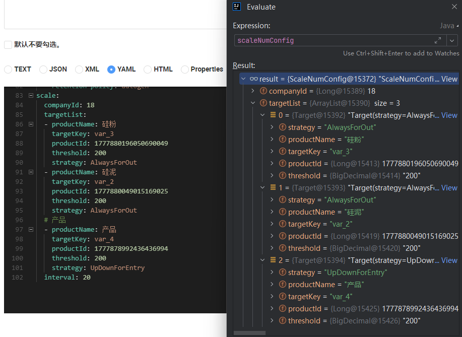Click the "# 产品" comment line
The width and height of the screenshot is (462, 337).
point(55,220)
